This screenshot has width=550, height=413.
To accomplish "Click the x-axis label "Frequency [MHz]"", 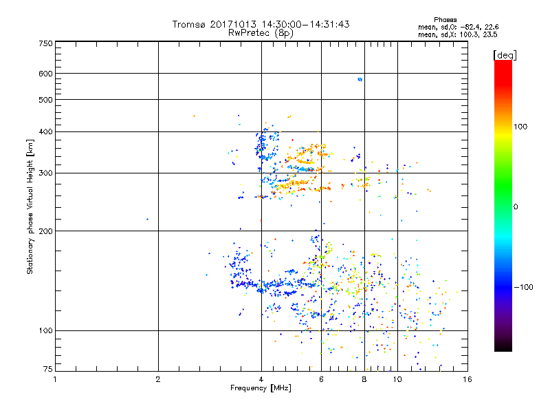I will (261, 388).
